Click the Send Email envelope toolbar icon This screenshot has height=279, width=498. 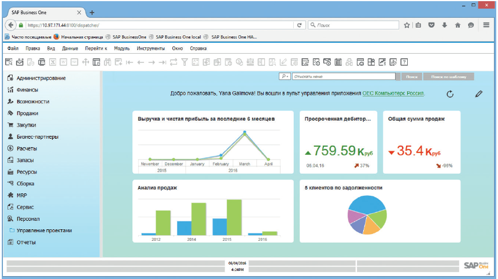pos(20,62)
